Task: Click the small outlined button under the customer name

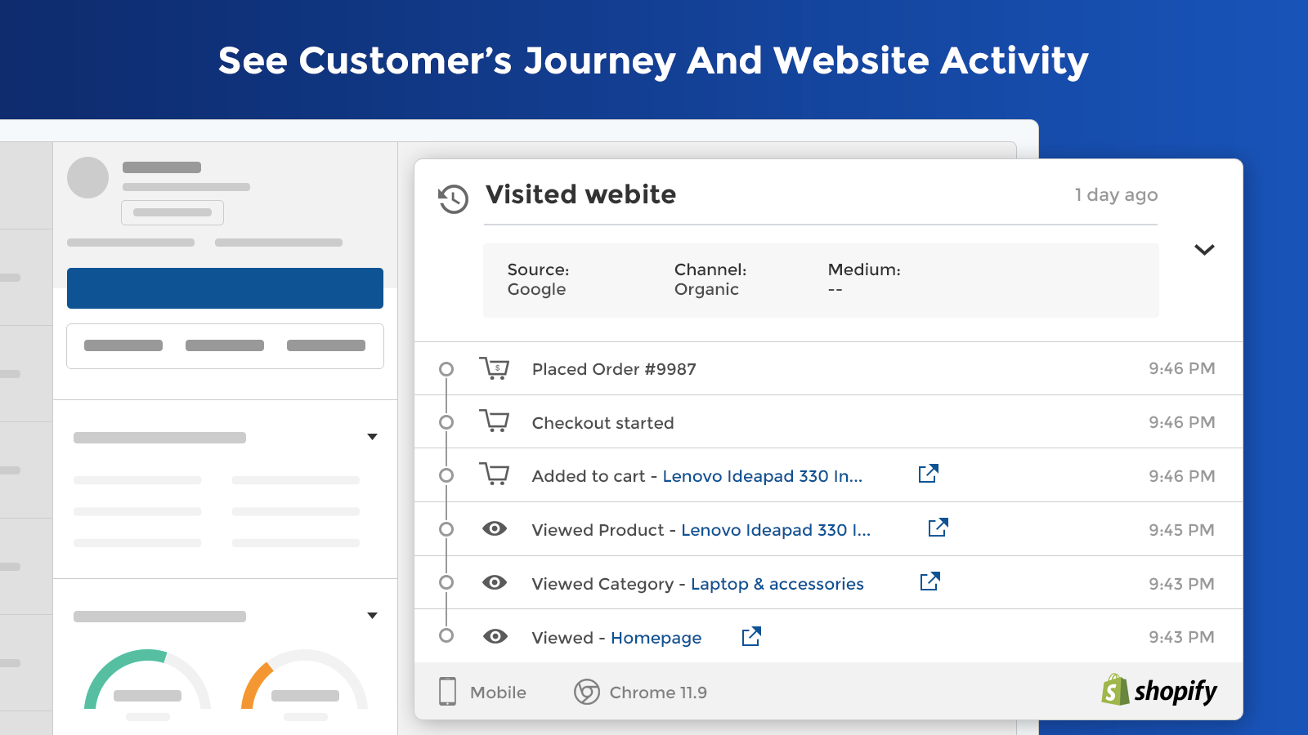Action: point(172,212)
